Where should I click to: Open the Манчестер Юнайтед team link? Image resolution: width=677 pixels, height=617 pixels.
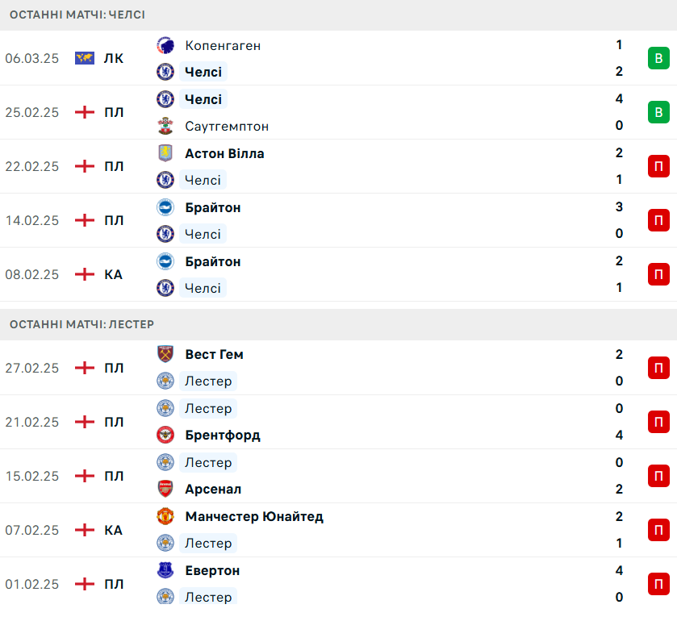(254, 516)
